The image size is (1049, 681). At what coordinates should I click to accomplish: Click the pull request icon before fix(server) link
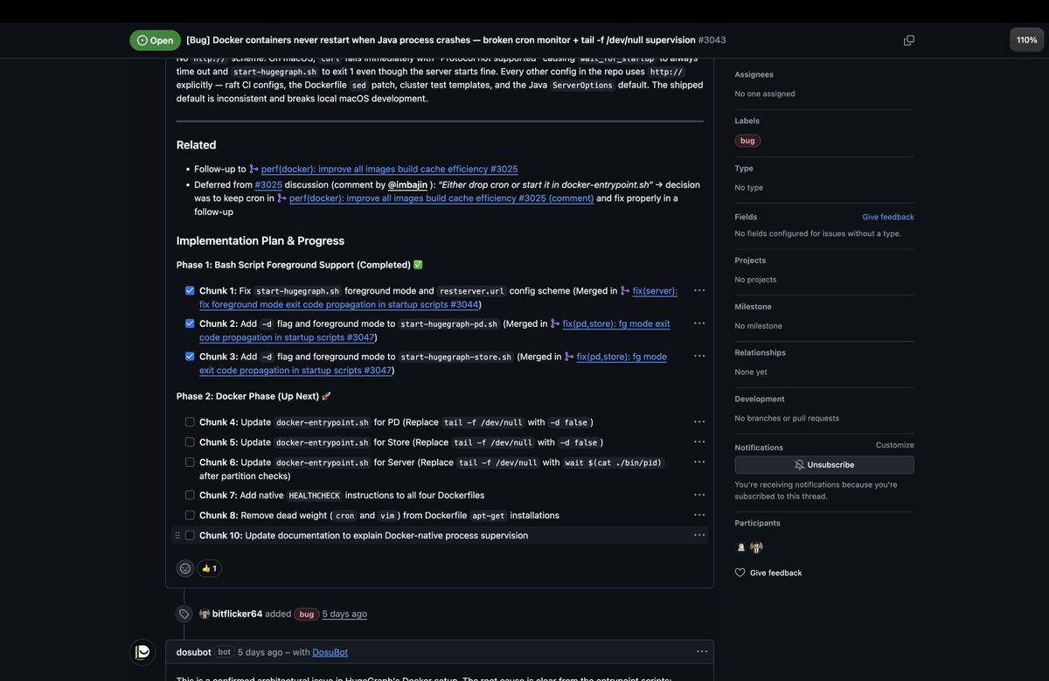click(x=625, y=290)
